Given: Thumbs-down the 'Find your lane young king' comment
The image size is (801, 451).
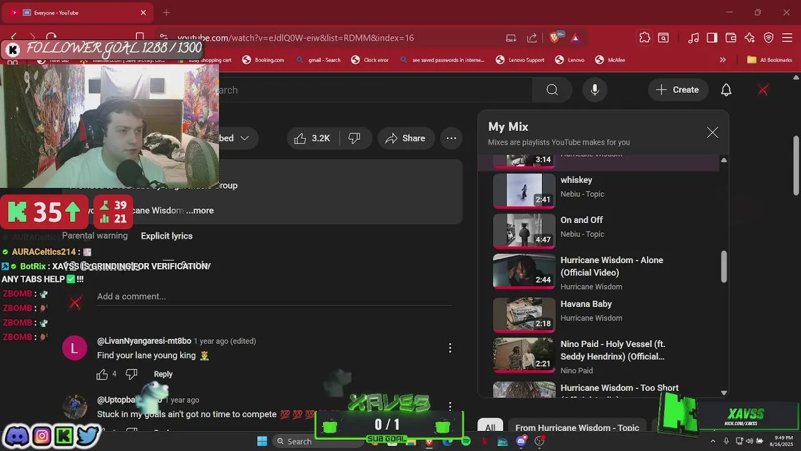Looking at the screenshot, I should tap(131, 374).
